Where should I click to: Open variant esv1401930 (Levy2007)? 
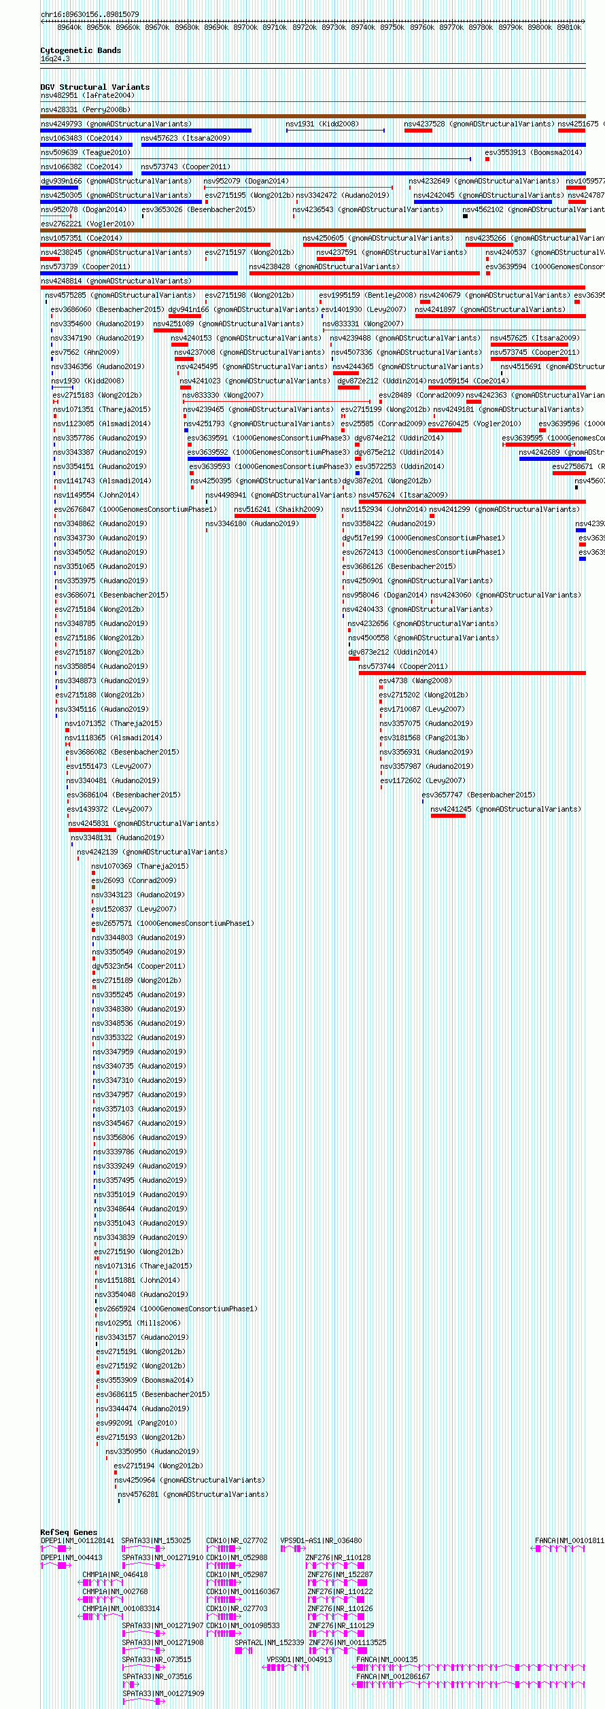pyautogui.click(x=364, y=309)
